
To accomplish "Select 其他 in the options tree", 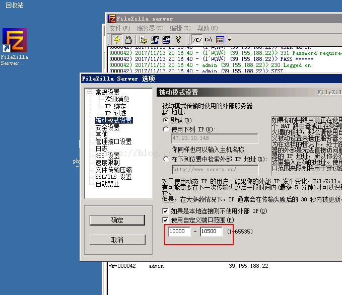I will click(x=102, y=134).
